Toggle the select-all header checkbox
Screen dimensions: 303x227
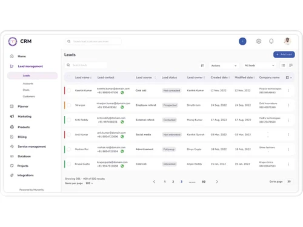click(69, 77)
